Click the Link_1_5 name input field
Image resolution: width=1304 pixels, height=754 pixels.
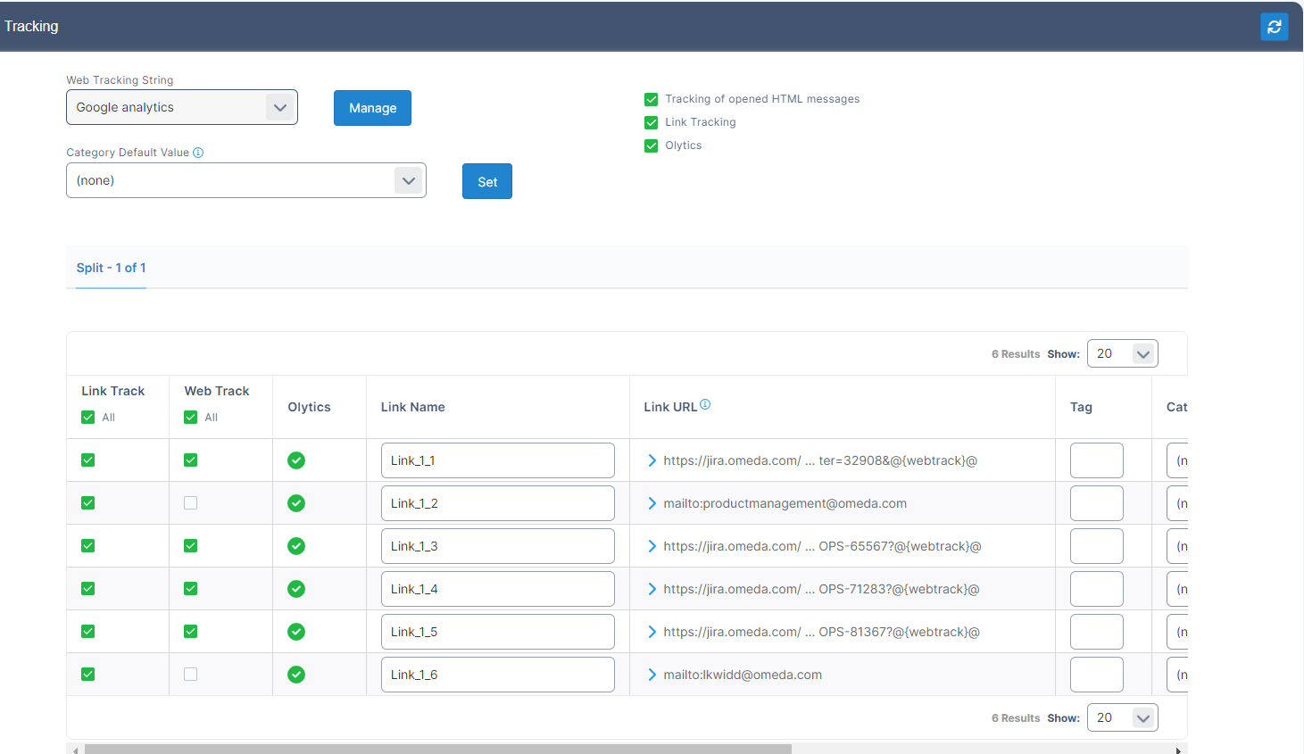point(497,632)
